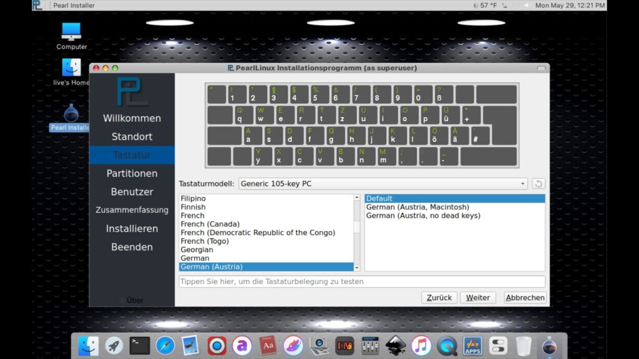The width and height of the screenshot is (639, 359).
Task: Select the Pearl Installer desktop icon
Action: click(x=70, y=118)
